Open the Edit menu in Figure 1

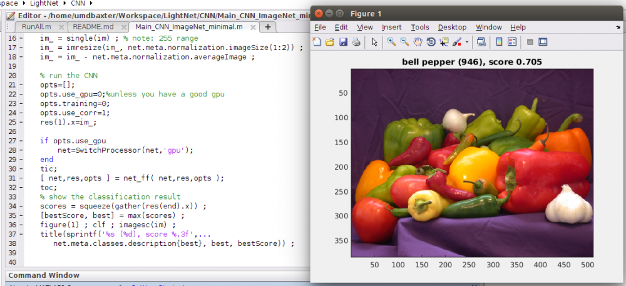341,27
